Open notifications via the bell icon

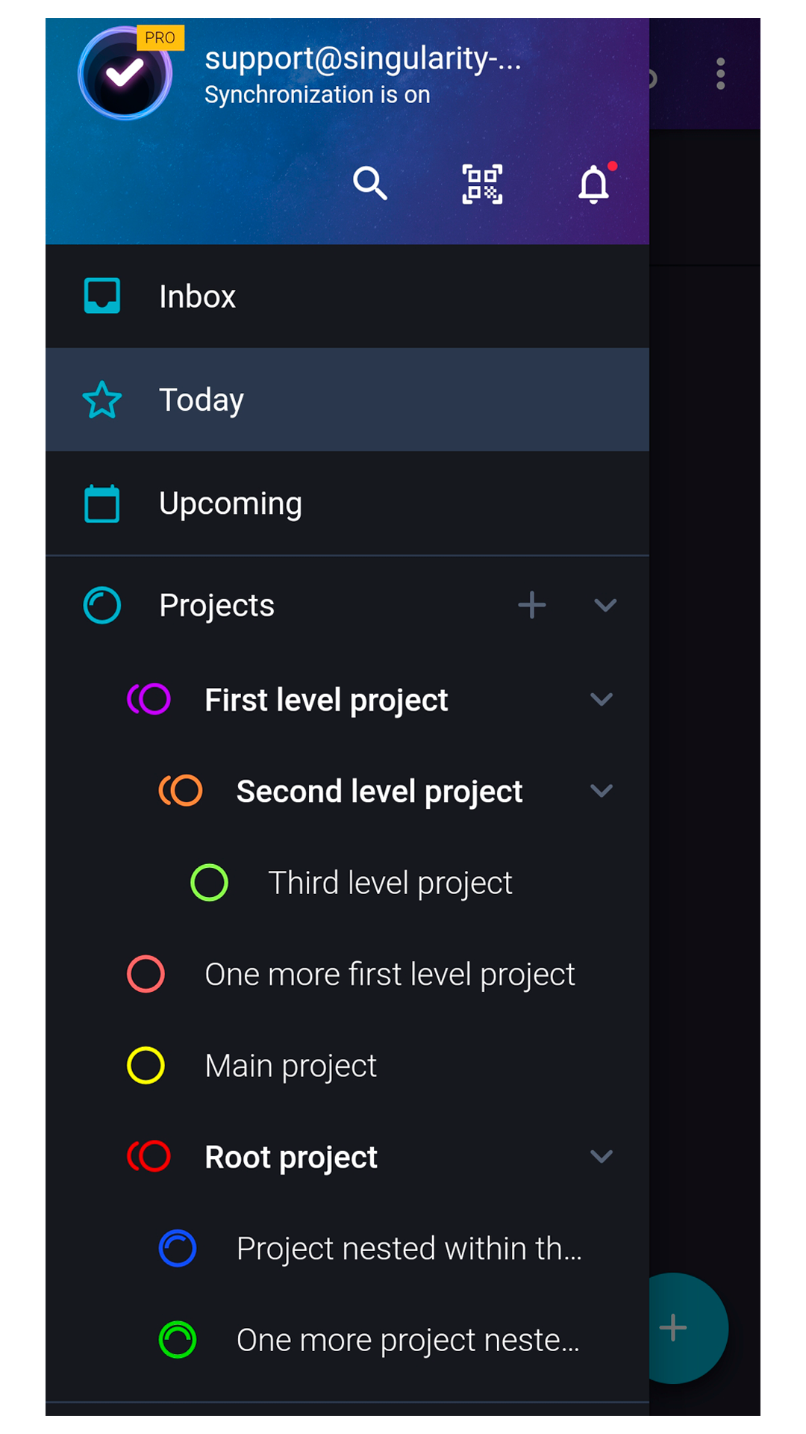(594, 184)
